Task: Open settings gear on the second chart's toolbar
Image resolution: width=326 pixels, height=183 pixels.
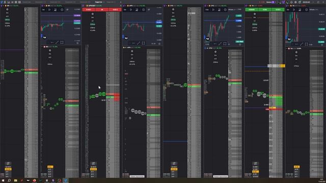Action: (x=62, y=10)
